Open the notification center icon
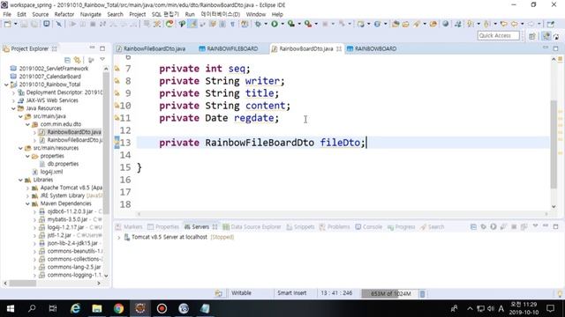 [x=550, y=308]
